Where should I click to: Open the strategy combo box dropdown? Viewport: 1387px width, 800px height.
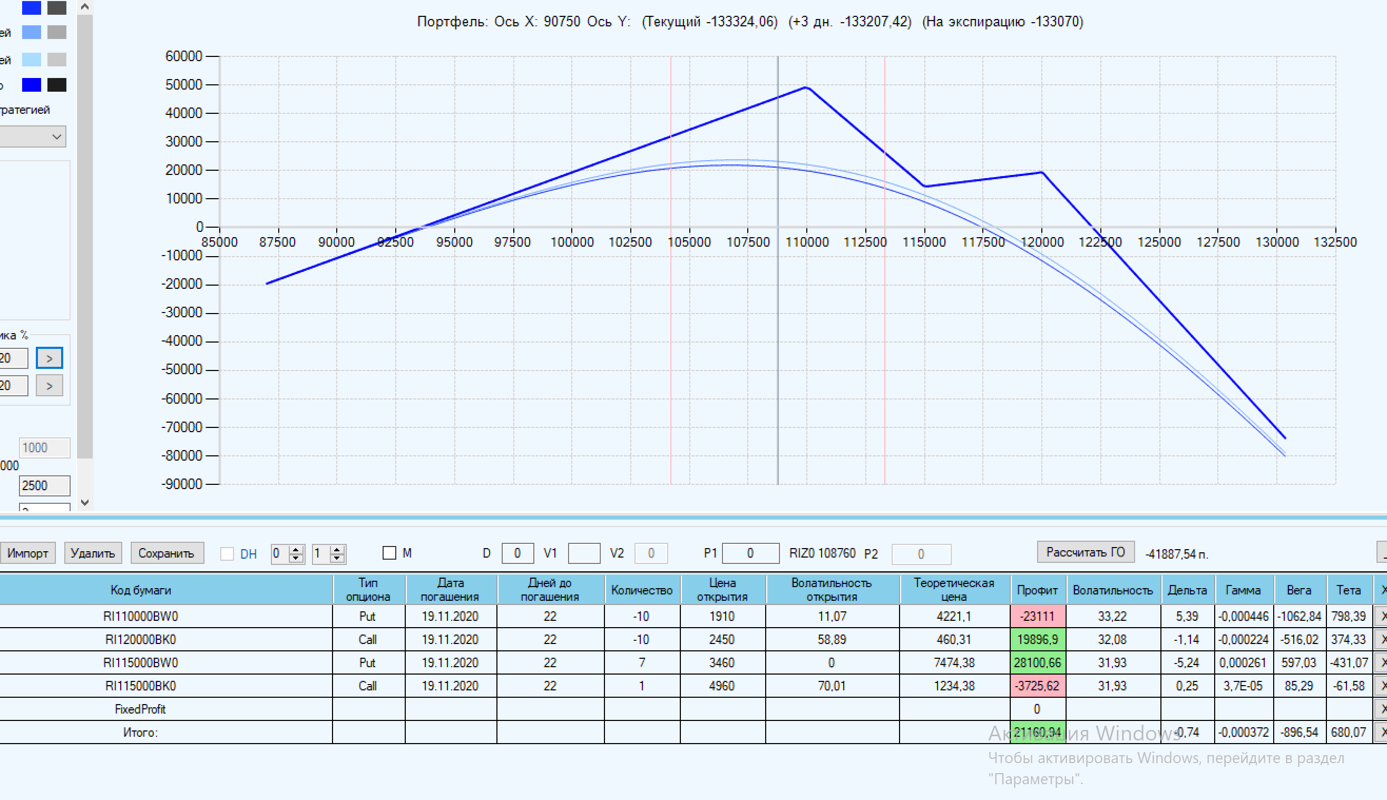click(56, 136)
